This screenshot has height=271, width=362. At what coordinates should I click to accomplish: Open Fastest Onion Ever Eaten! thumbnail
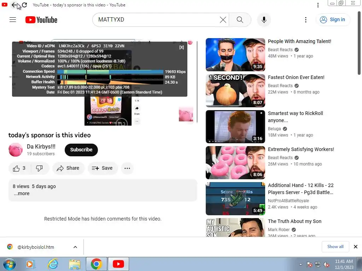coord(235,91)
